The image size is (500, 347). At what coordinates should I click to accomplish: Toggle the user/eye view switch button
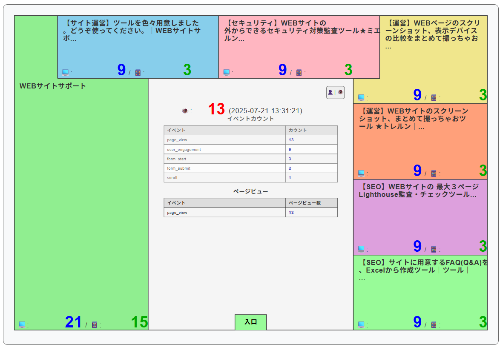click(335, 92)
